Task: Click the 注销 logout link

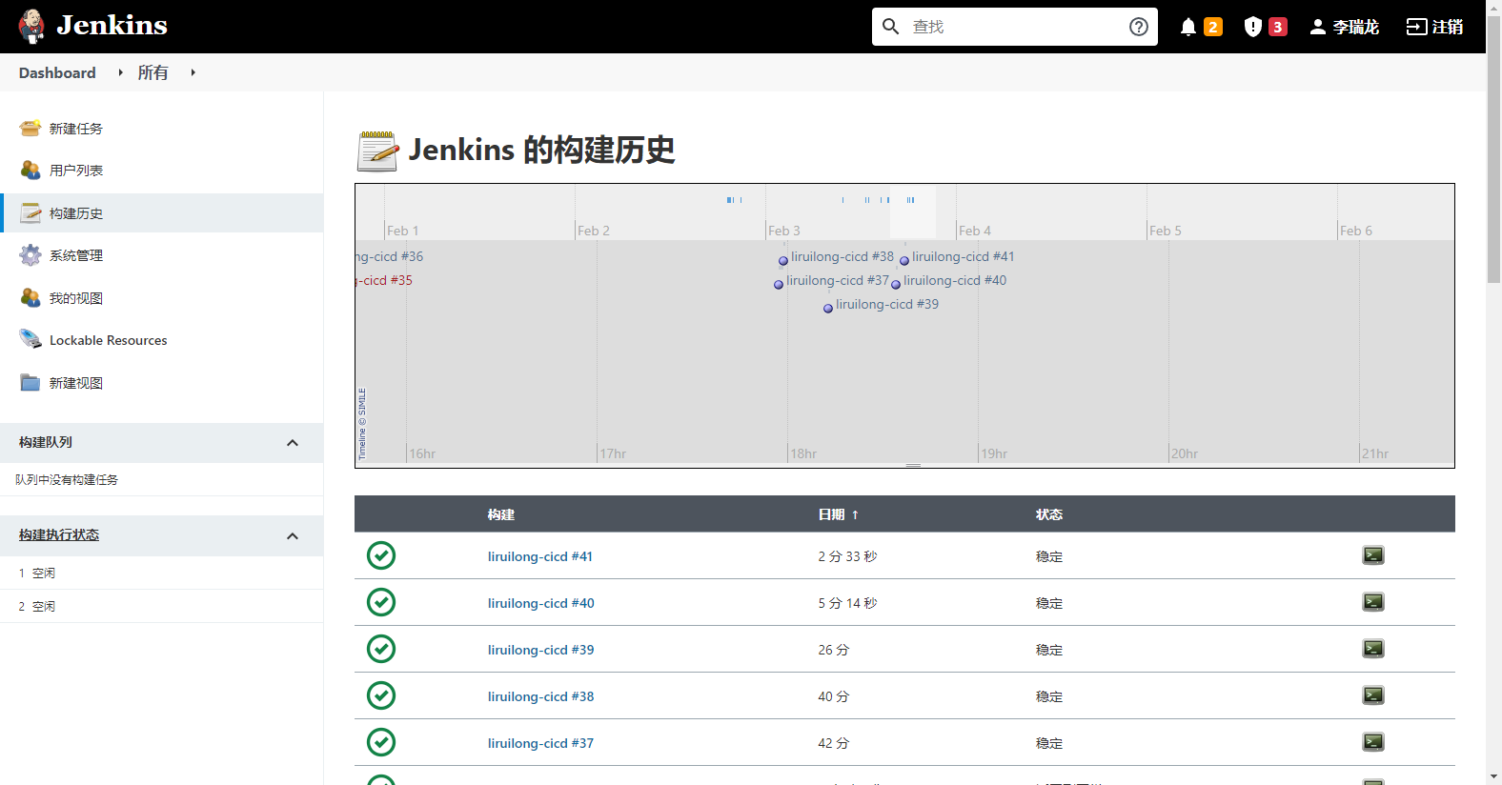Action: pos(1434,27)
